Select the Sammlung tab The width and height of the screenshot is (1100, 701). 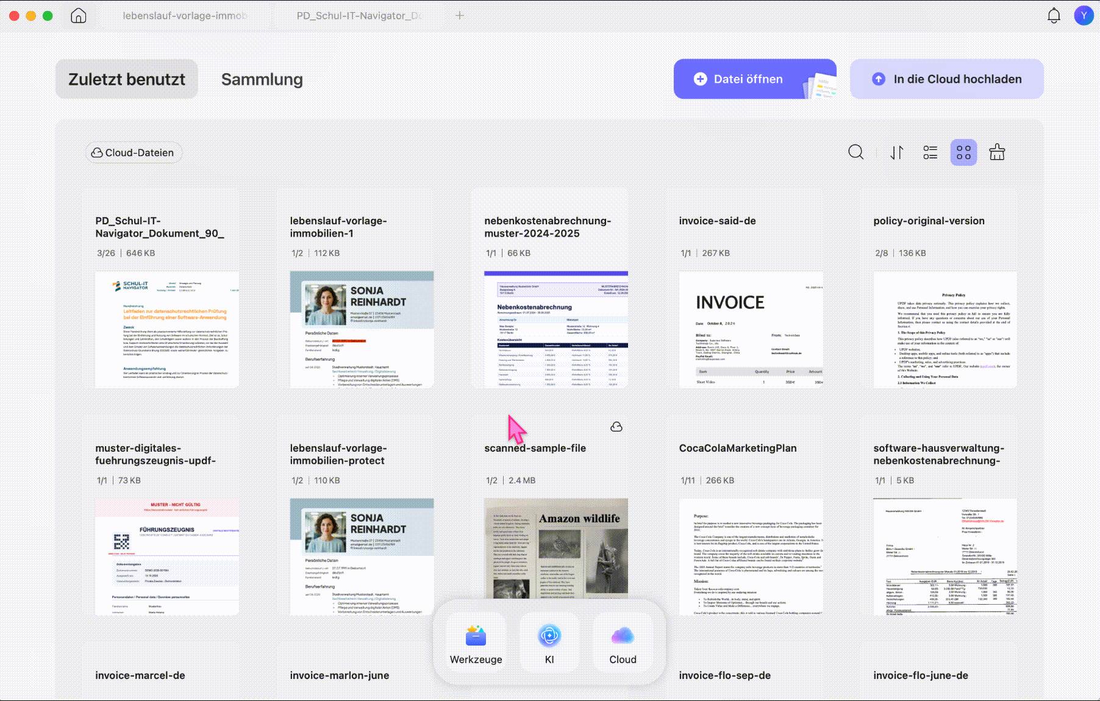262,79
